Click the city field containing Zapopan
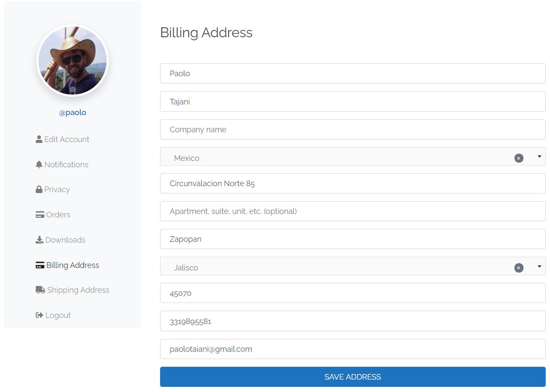This screenshot has width=550, height=392. coord(353,239)
